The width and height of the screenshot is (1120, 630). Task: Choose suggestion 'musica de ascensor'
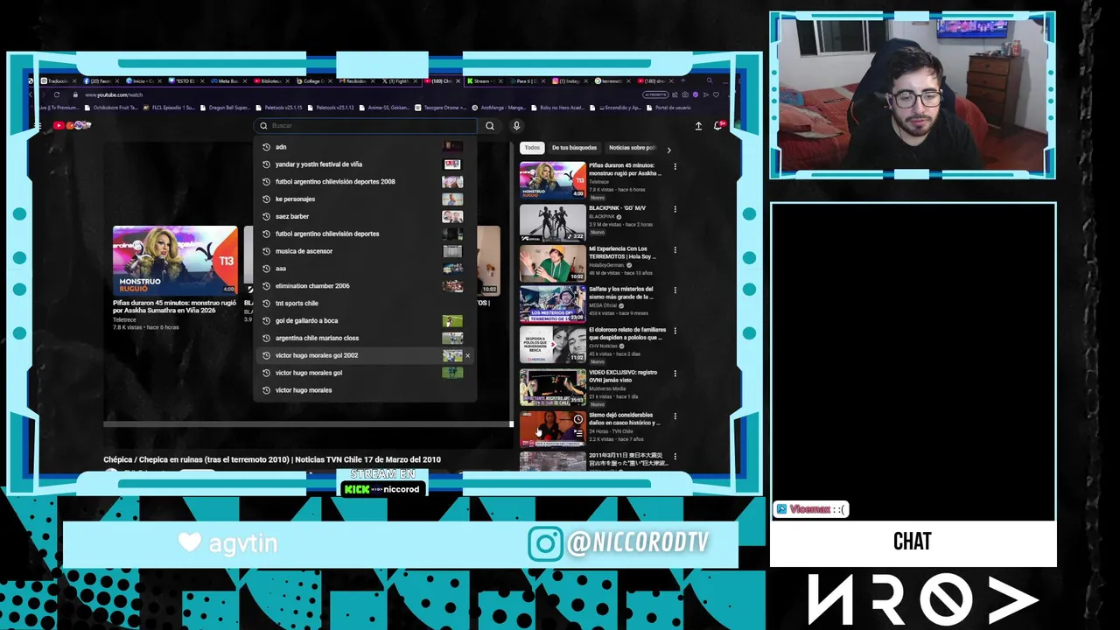[x=365, y=251]
